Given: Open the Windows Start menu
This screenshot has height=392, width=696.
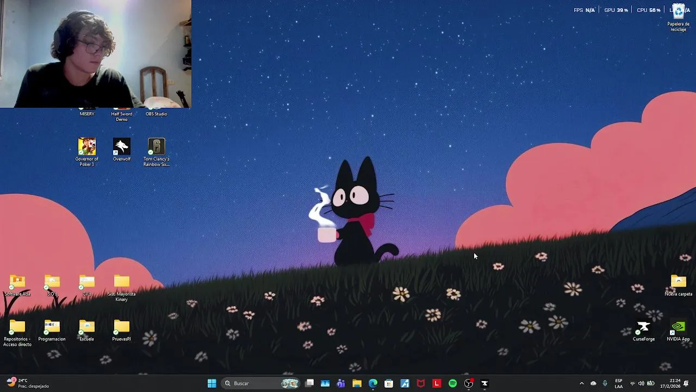Looking at the screenshot, I should 212,383.
